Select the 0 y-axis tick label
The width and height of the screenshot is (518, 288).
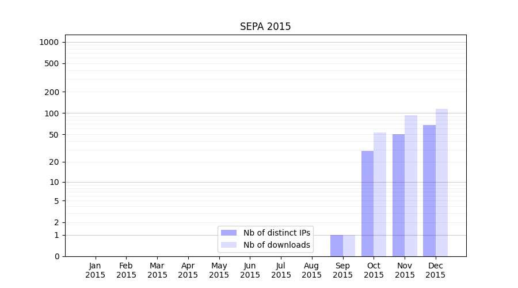(x=57, y=256)
